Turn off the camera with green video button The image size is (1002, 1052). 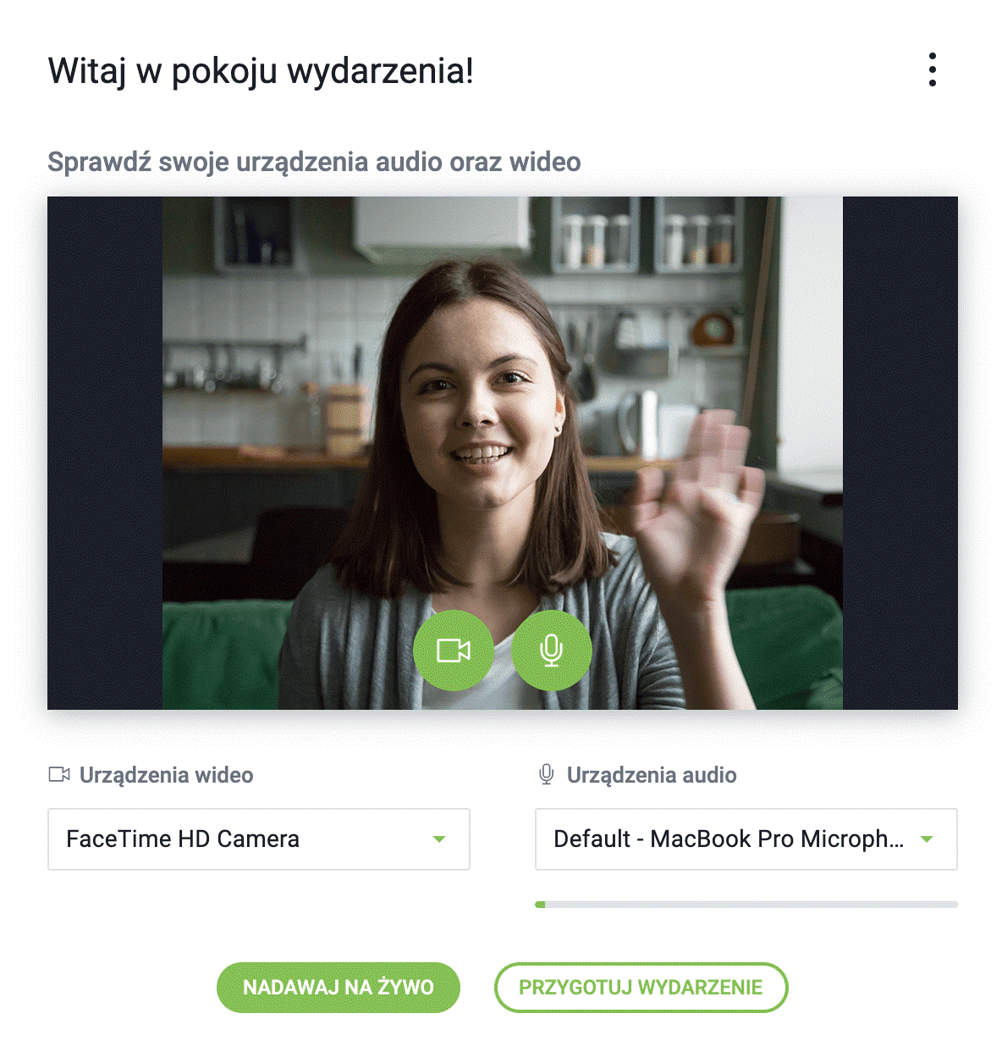(x=454, y=650)
